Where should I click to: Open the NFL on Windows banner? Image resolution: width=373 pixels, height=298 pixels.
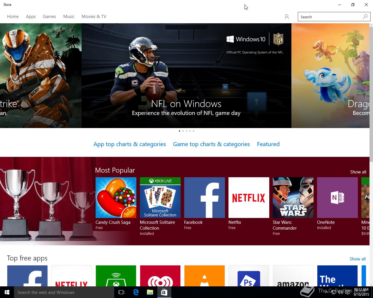pos(186,76)
